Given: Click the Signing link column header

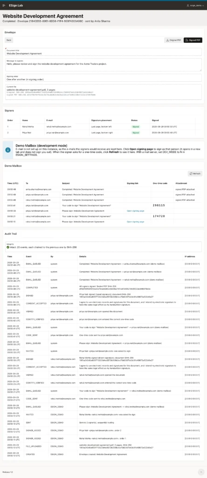Looking at the screenshot, I should tap(132, 183).
